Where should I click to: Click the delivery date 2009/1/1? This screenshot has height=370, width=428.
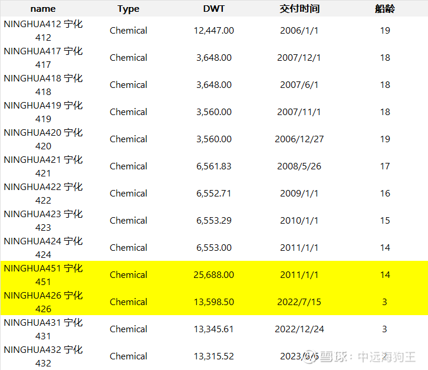tap(299, 194)
